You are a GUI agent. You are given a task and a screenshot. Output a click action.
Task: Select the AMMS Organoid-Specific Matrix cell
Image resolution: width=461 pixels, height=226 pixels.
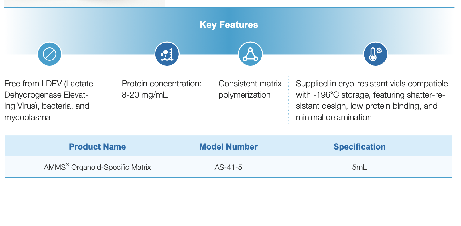pos(97,167)
